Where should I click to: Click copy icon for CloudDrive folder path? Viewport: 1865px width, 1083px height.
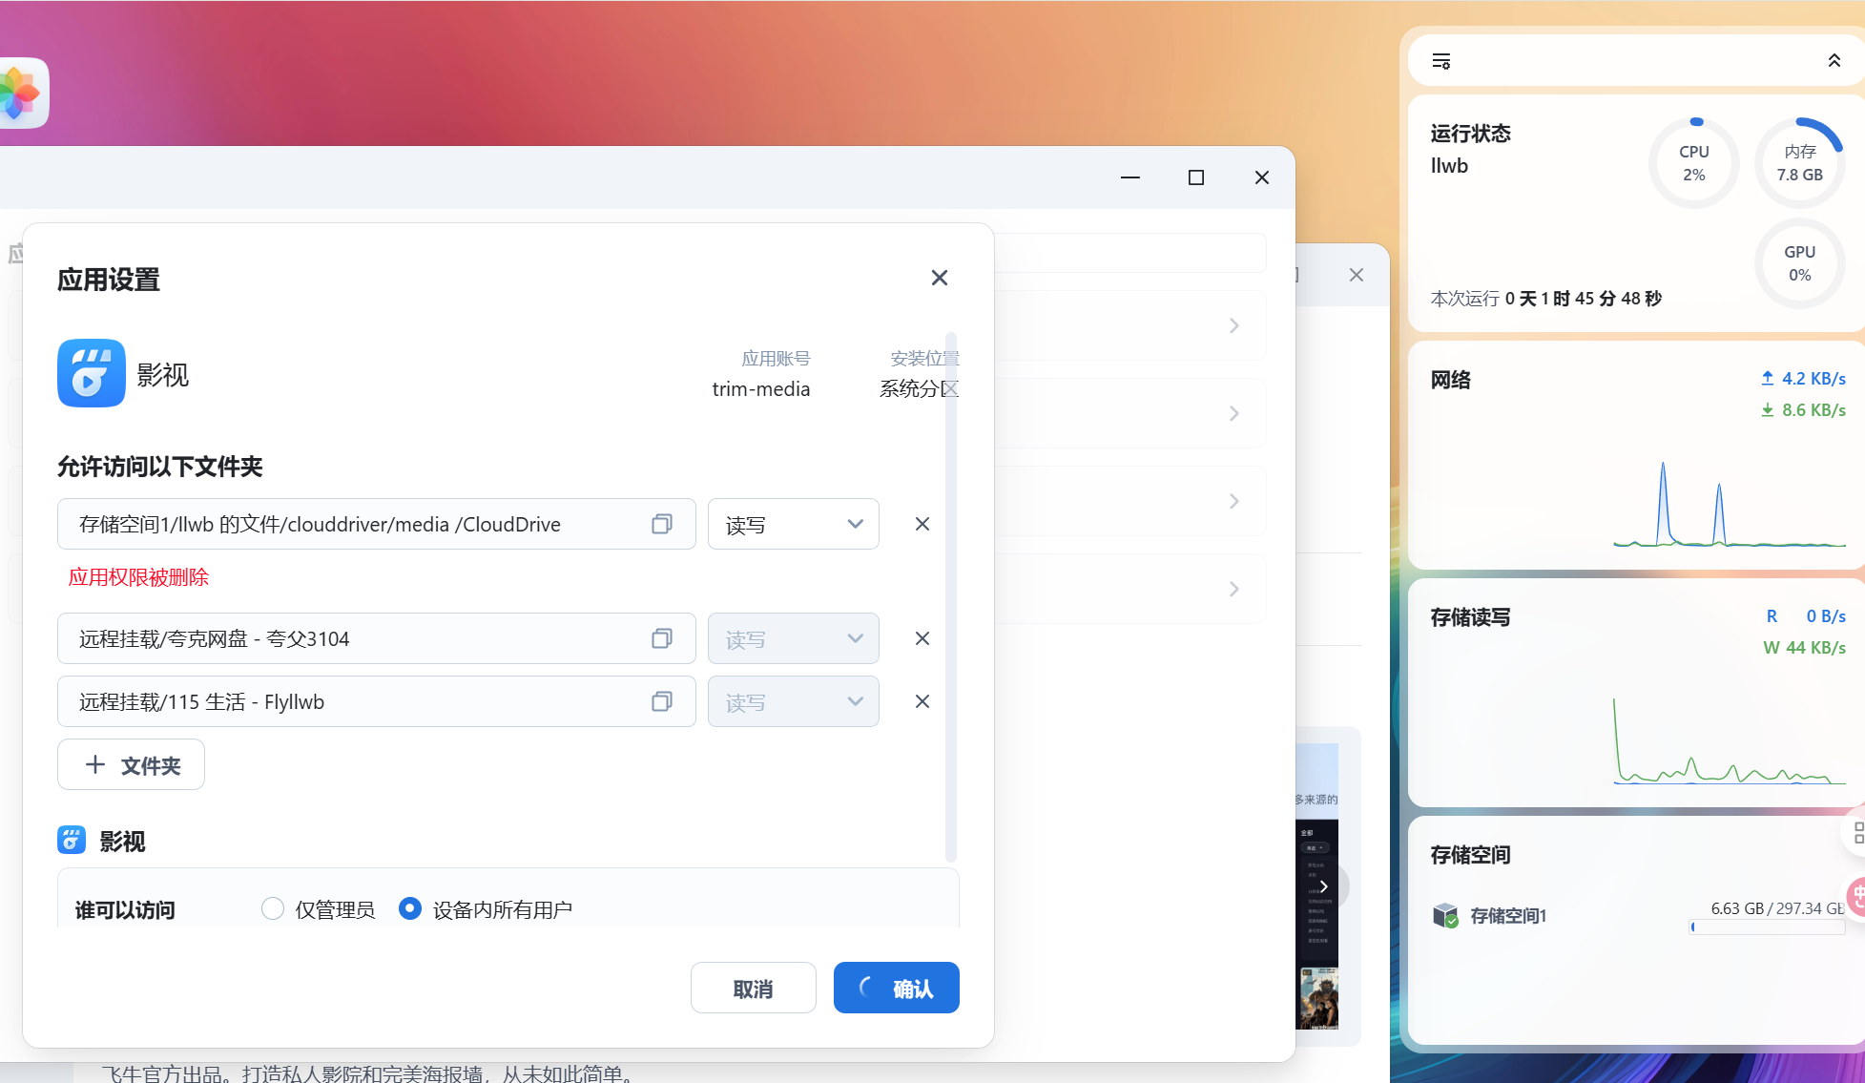[x=662, y=524]
